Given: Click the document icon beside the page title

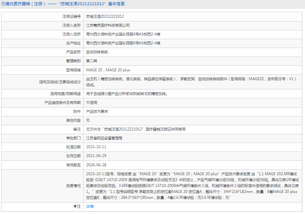Looking at the screenshot, I should point(3,4).
